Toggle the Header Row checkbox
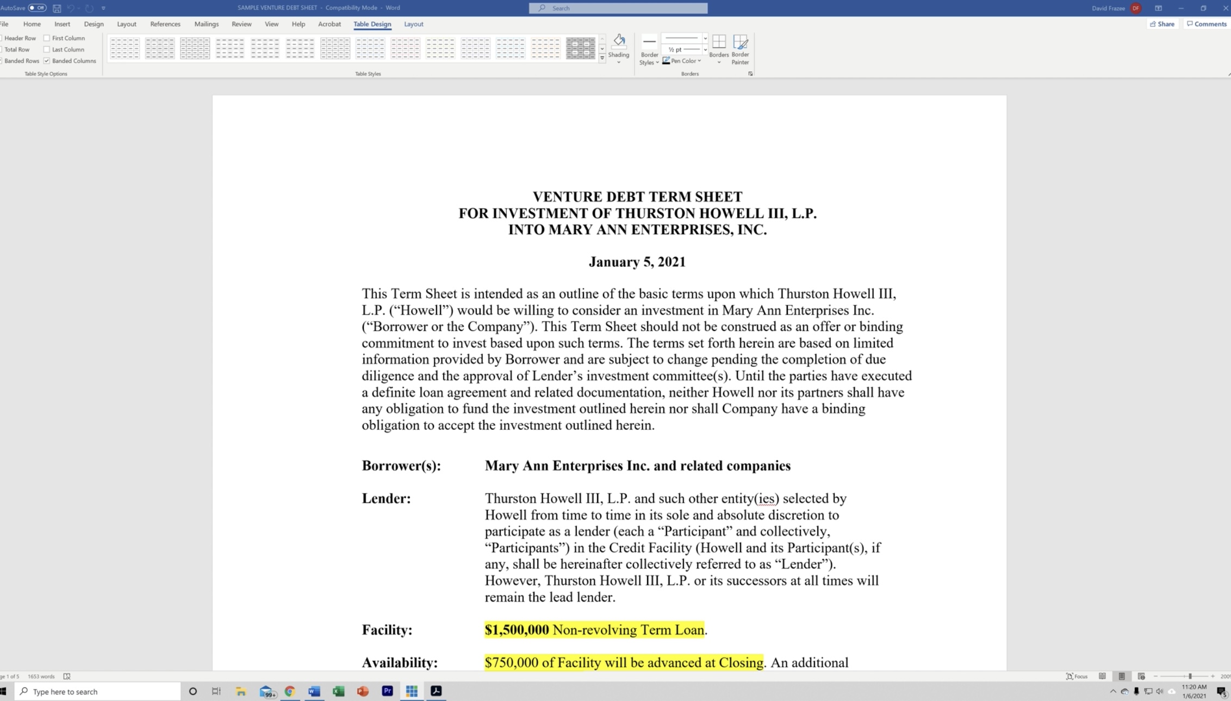This screenshot has width=1231, height=701. 2,38
